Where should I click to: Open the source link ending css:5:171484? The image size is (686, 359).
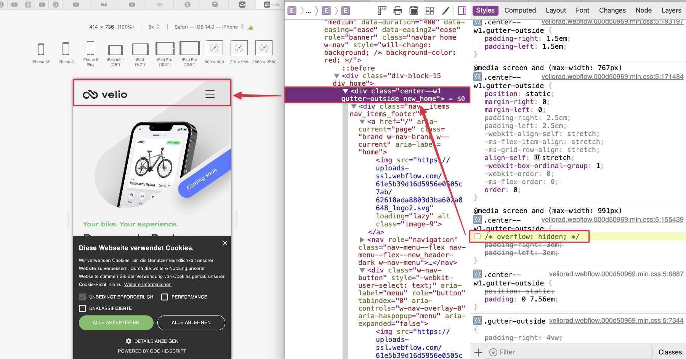pyautogui.click(x=612, y=77)
